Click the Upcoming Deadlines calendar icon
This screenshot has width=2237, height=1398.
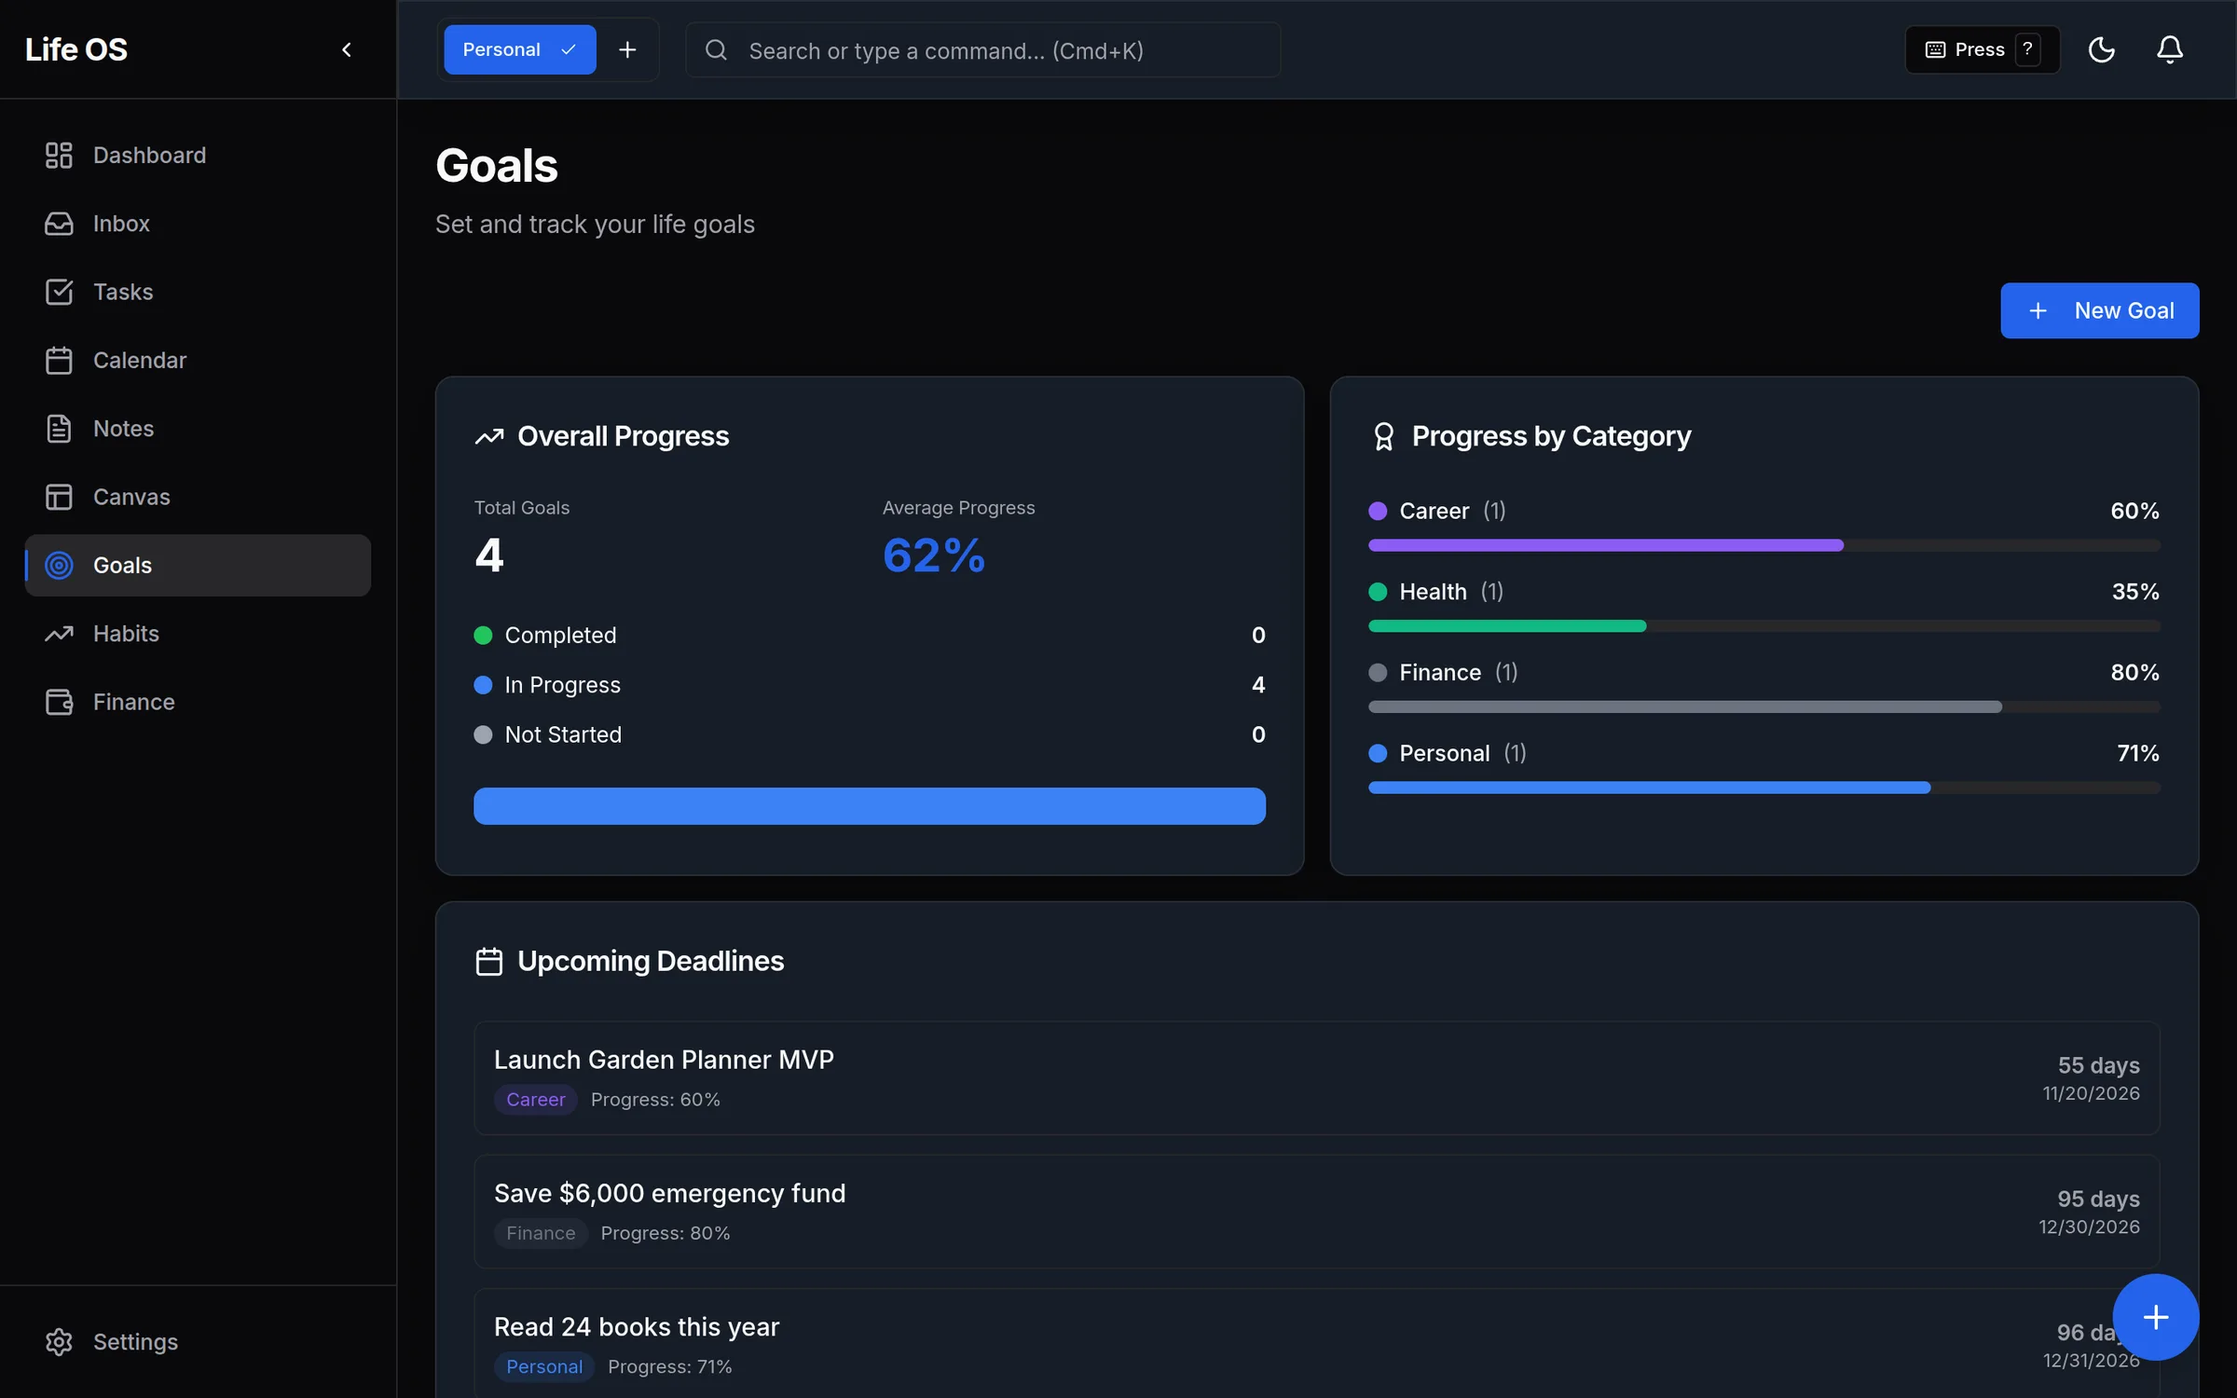pyautogui.click(x=489, y=961)
